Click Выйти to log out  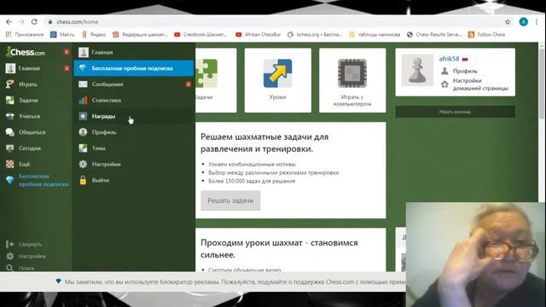pos(134,180)
